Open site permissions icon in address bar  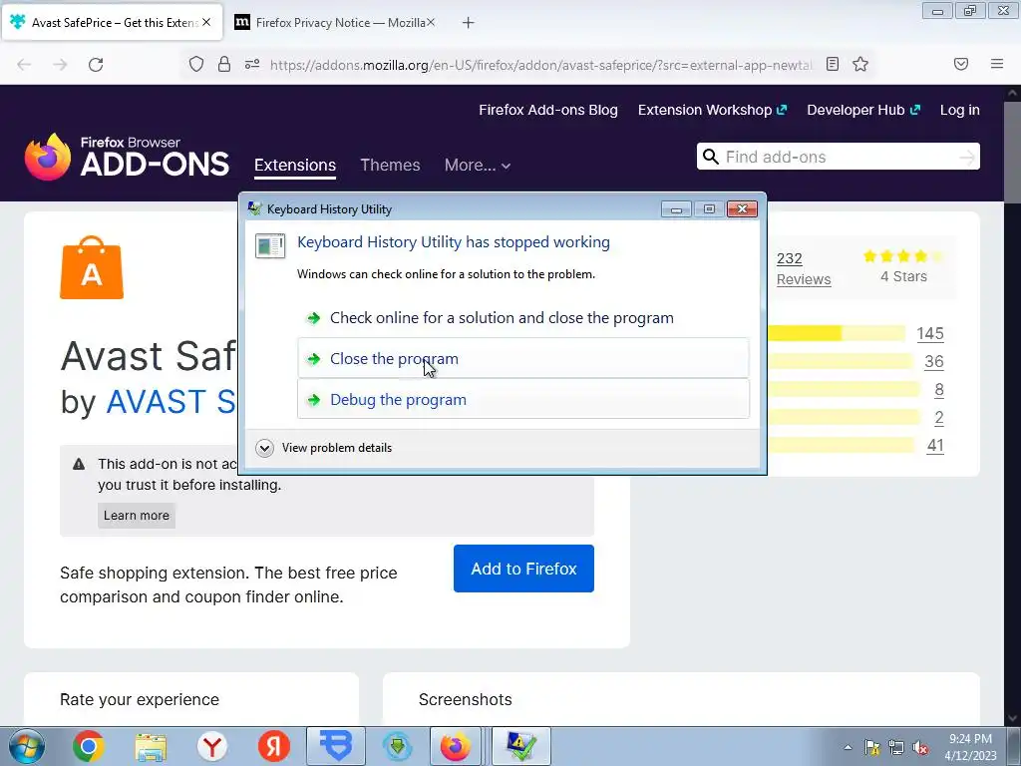252,64
